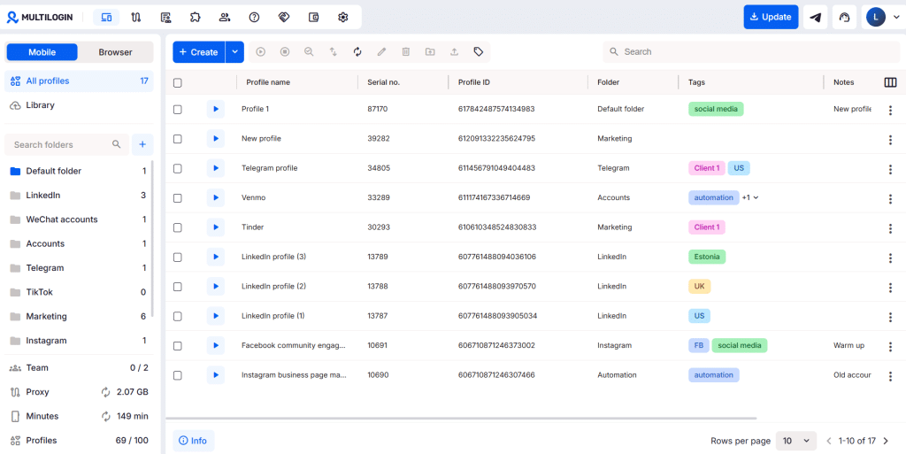Open the wallet icon in top navigation
Image resolution: width=906 pixels, height=454 pixels.
314,18
